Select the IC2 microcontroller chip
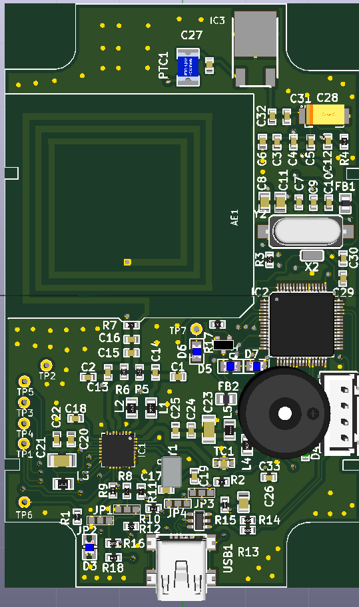The image size is (359, 607). [302, 324]
